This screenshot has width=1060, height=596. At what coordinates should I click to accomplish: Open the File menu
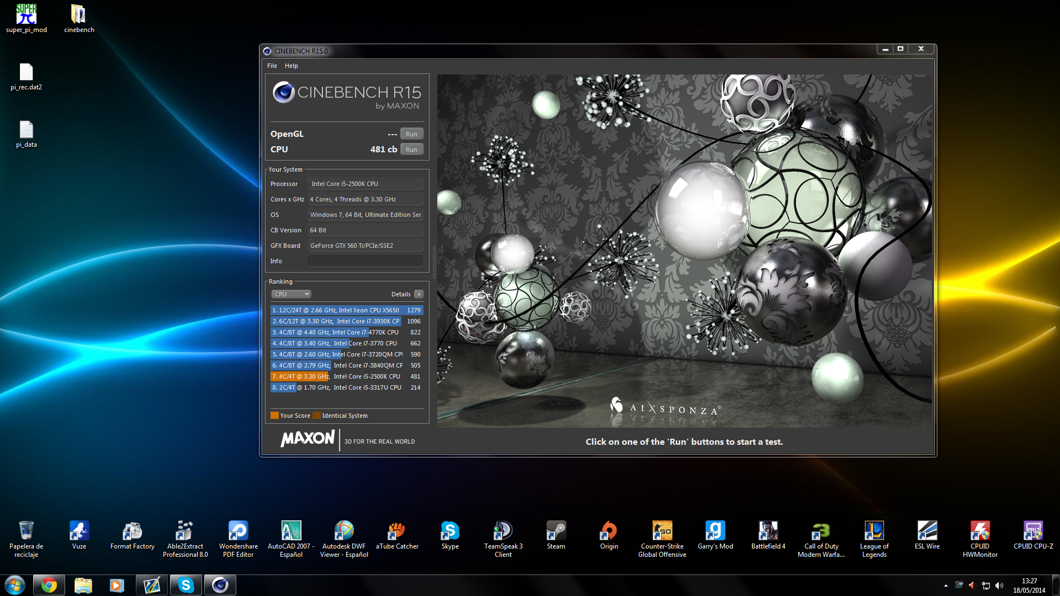pyautogui.click(x=272, y=66)
